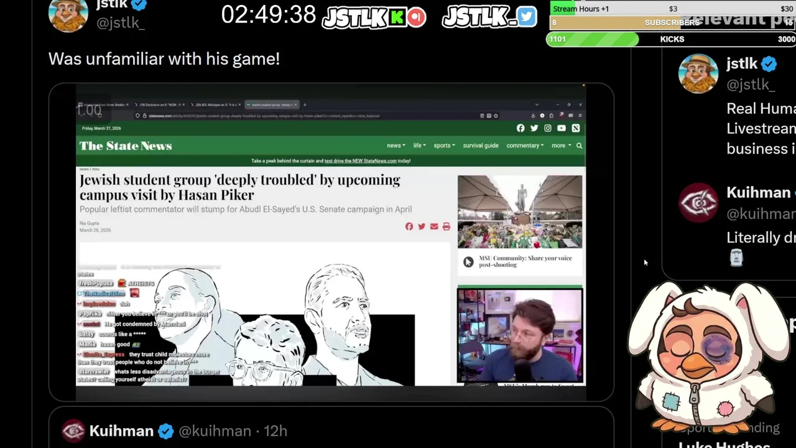Expand the news dropdown in navbar

(x=396, y=146)
